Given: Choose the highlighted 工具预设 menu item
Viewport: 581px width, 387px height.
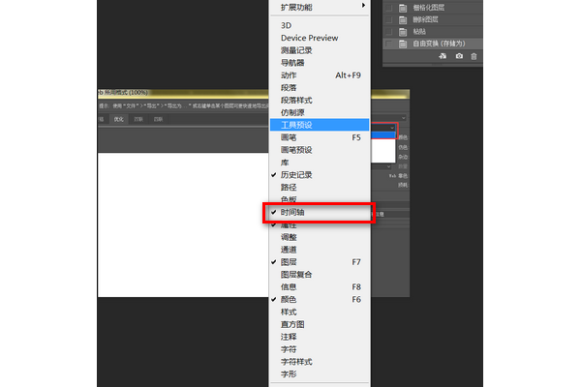Looking at the screenshot, I should [320, 125].
